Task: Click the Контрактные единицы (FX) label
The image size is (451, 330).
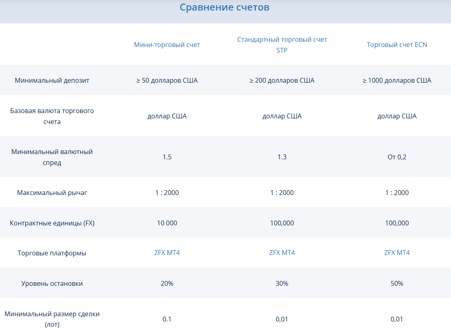Action: pyautogui.click(x=52, y=223)
